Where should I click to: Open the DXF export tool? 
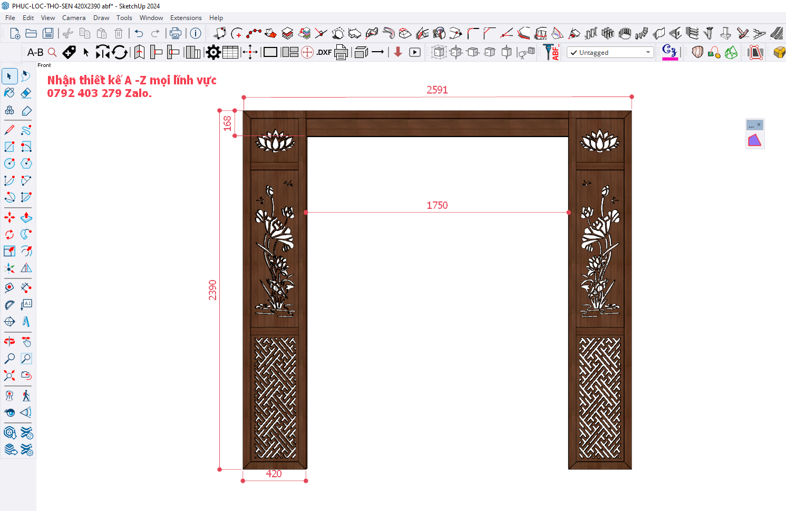tap(324, 52)
